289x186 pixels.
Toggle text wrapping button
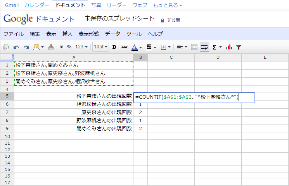point(204,47)
